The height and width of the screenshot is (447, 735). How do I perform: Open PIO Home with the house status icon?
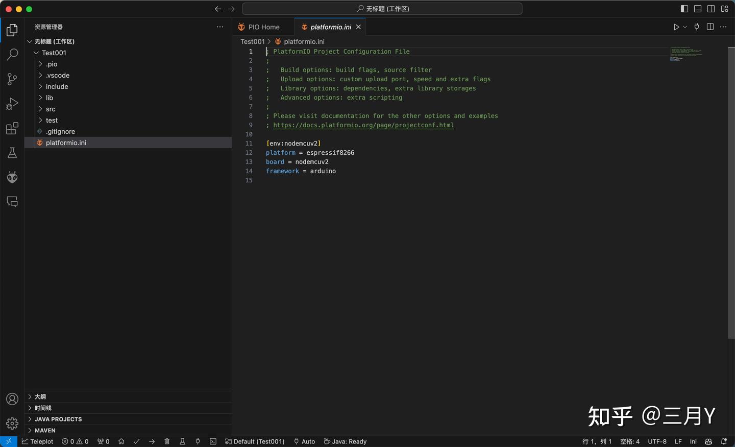tap(121, 441)
